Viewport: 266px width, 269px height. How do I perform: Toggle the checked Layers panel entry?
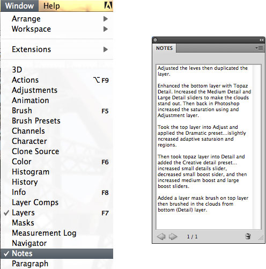tap(57, 213)
